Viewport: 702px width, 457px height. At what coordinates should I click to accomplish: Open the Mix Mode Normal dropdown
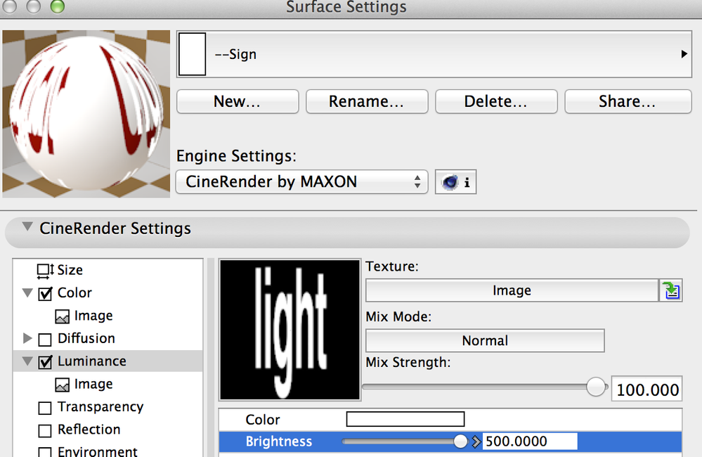(485, 341)
